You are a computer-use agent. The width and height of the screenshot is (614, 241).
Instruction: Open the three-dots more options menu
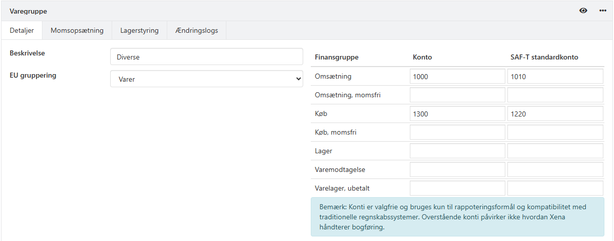602,11
